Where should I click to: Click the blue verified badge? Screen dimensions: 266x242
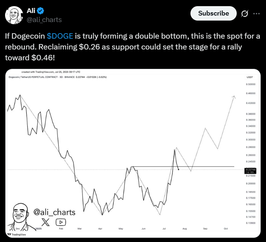coord(40,11)
